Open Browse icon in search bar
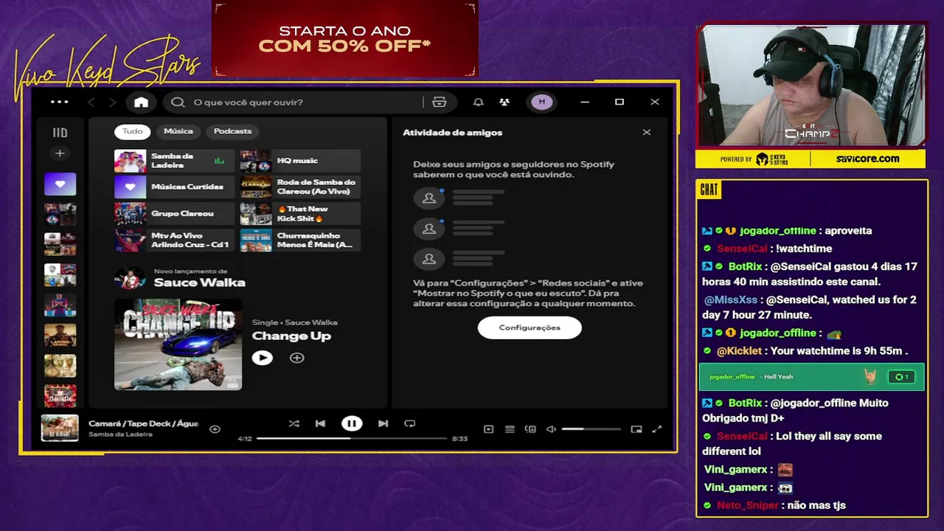Image resolution: width=944 pixels, height=531 pixels. [x=440, y=103]
